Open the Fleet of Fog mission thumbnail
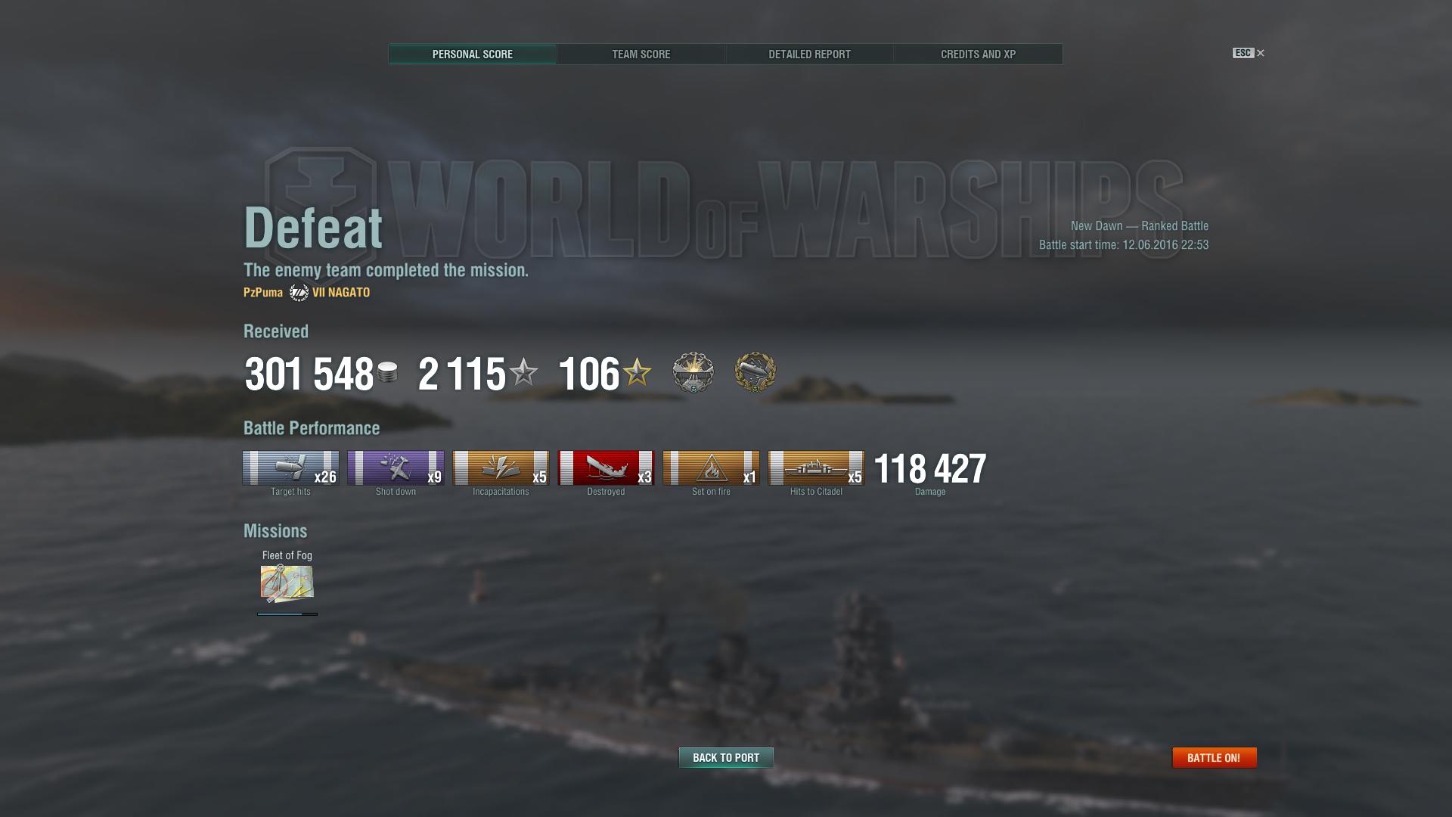This screenshot has width=1452, height=817. coord(287,584)
